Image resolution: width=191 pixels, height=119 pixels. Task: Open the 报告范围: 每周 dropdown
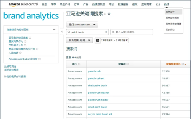pos(80,40)
